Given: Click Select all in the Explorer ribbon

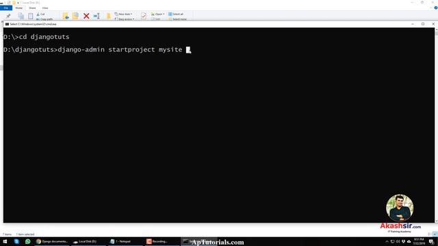Looking at the screenshot, I should (176, 14).
